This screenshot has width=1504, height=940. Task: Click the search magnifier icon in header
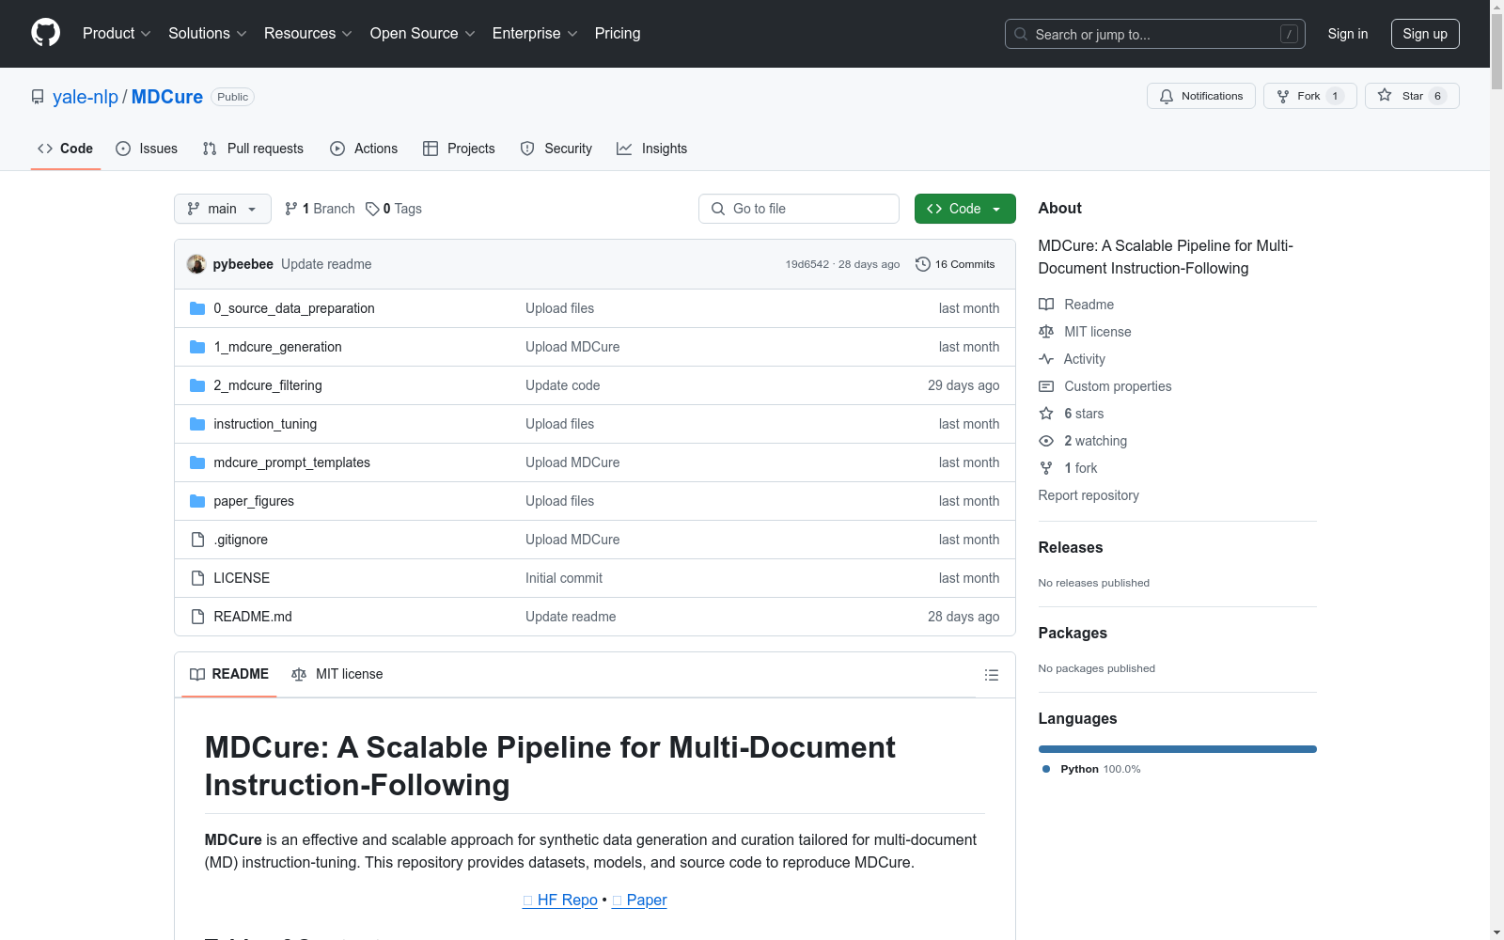(1021, 34)
